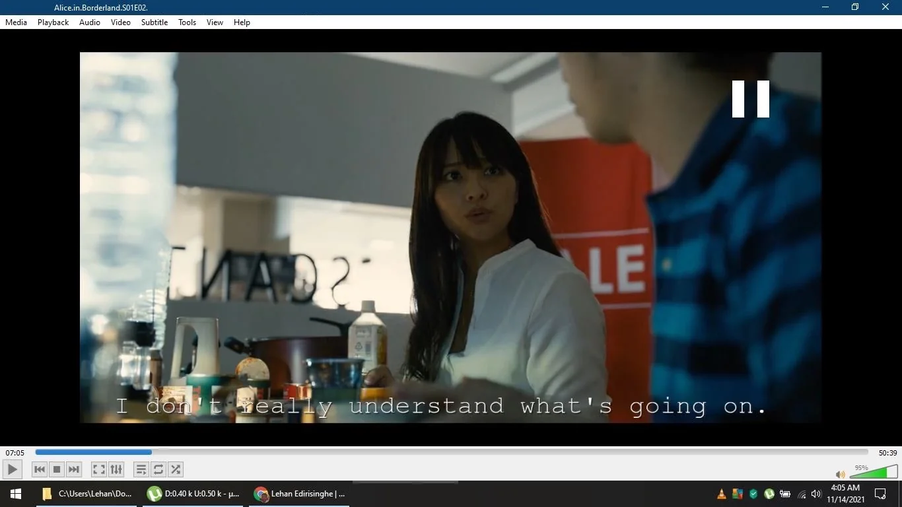Stop the video playback
The image size is (902, 507).
pos(57,469)
